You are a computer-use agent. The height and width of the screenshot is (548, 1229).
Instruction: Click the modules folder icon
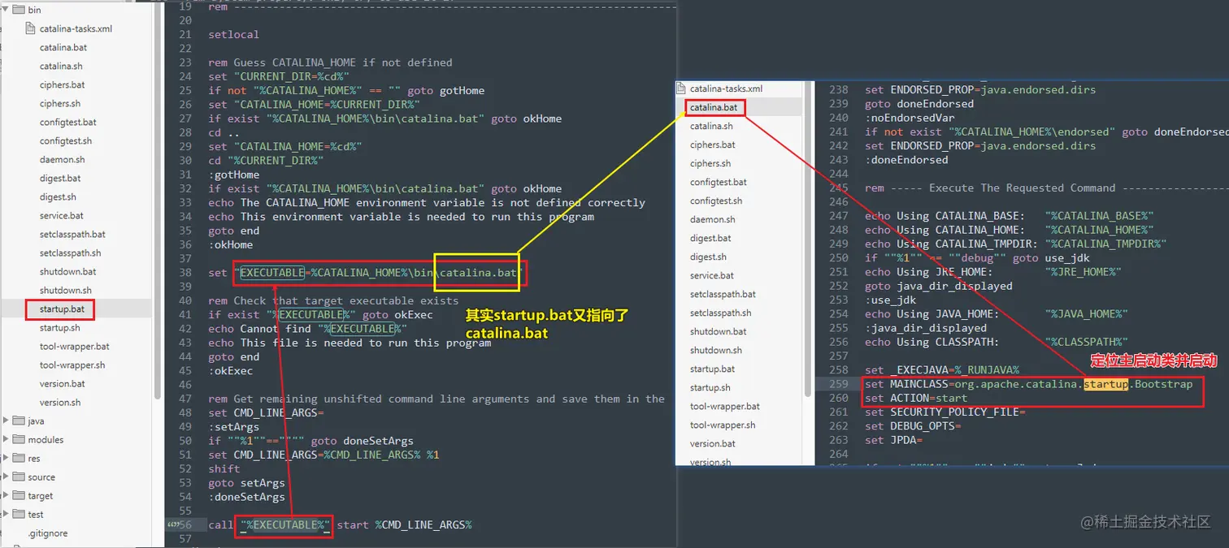point(20,439)
